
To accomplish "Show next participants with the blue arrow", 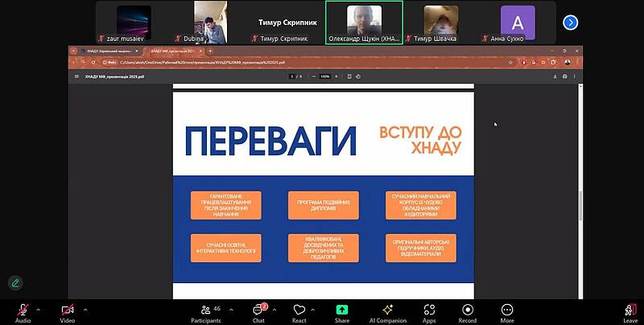I will (x=571, y=23).
